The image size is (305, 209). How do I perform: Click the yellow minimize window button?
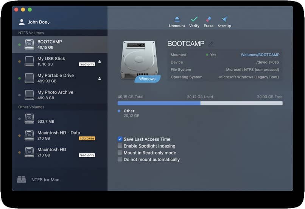click(23, 9)
